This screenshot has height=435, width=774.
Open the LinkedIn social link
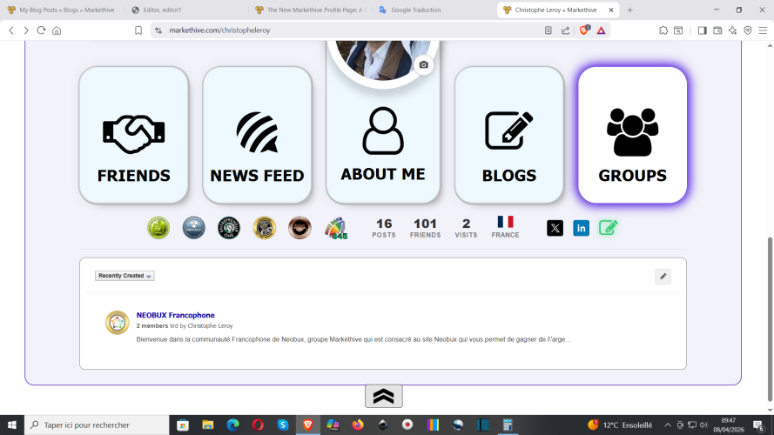(x=582, y=228)
